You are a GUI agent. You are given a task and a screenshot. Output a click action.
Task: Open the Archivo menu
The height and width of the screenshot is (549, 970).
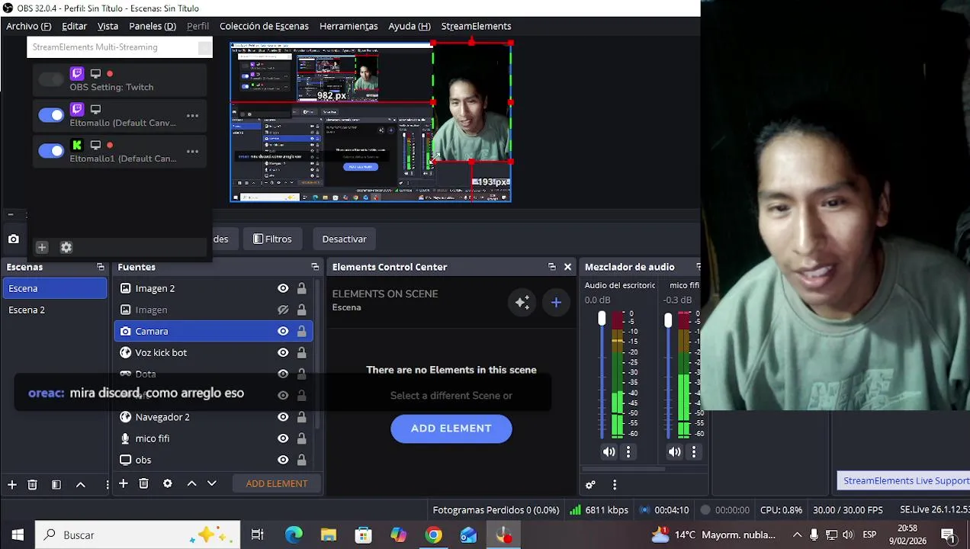coord(28,26)
